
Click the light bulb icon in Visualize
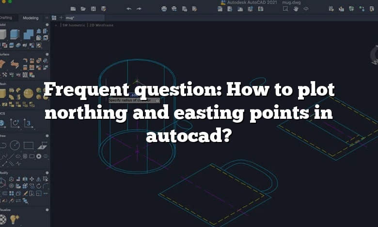coord(15,219)
